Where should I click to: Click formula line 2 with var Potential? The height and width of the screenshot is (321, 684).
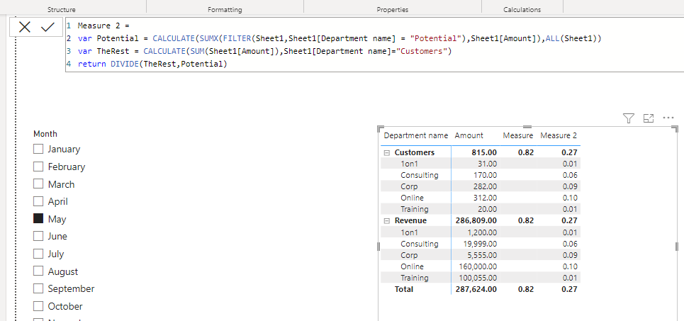coord(340,38)
